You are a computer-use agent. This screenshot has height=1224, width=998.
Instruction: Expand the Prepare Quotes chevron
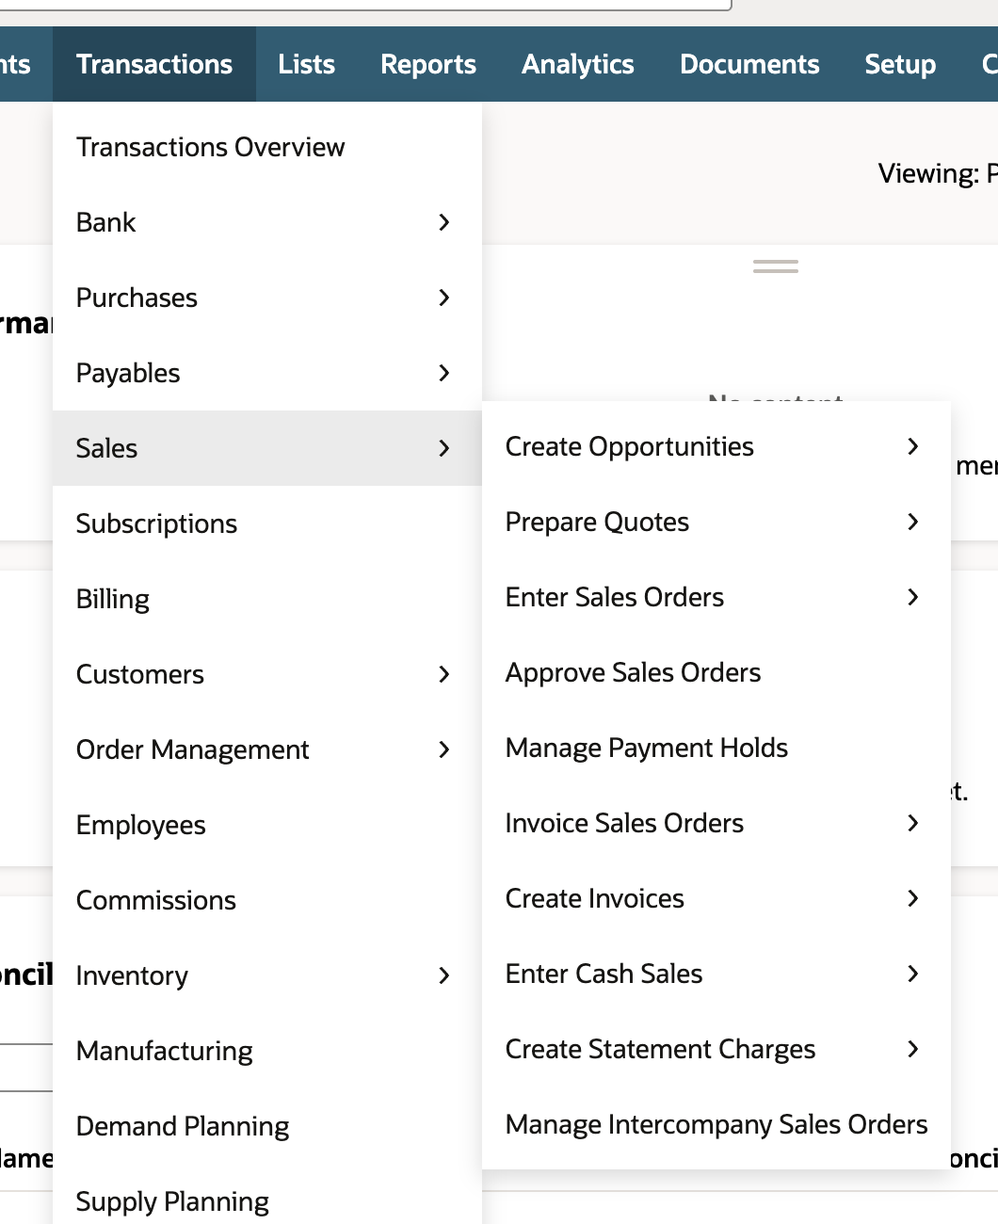[912, 522]
